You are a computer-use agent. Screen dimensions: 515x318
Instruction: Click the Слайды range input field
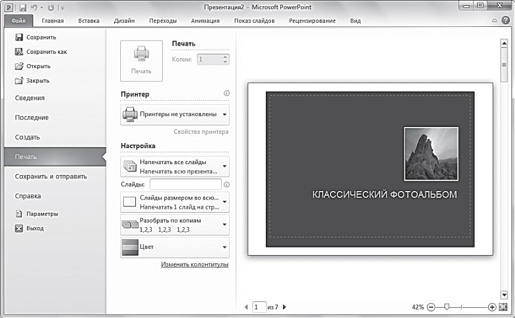coord(186,184)
